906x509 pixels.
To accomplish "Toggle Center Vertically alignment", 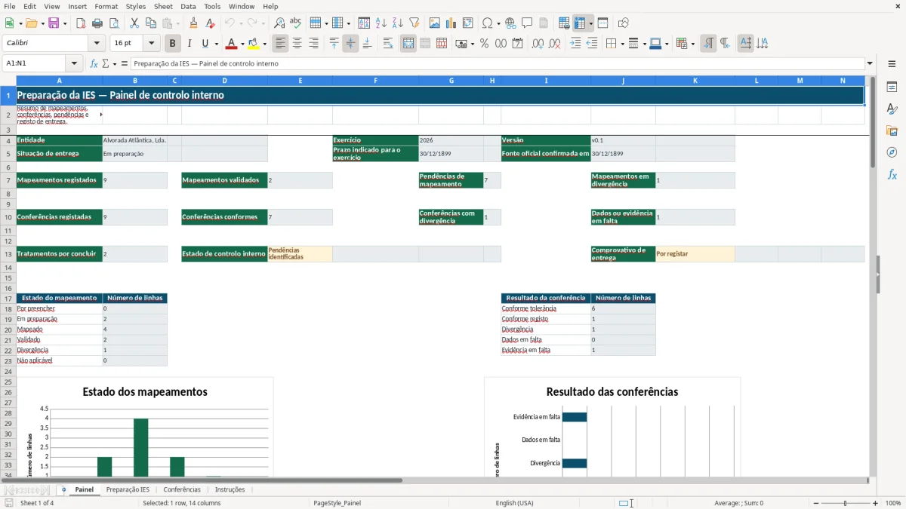I will point(350,44).
